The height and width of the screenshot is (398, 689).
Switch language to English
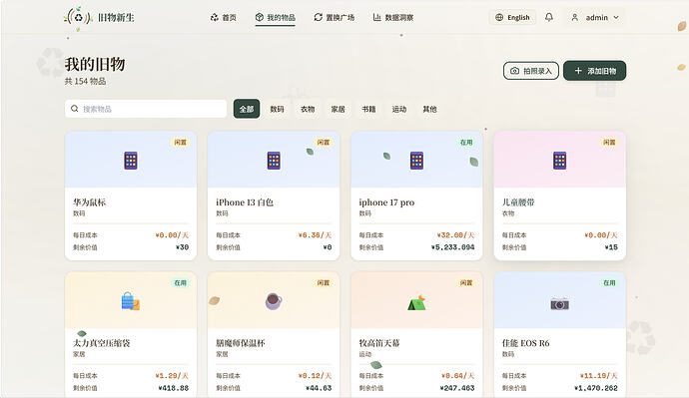click(512, 18)
